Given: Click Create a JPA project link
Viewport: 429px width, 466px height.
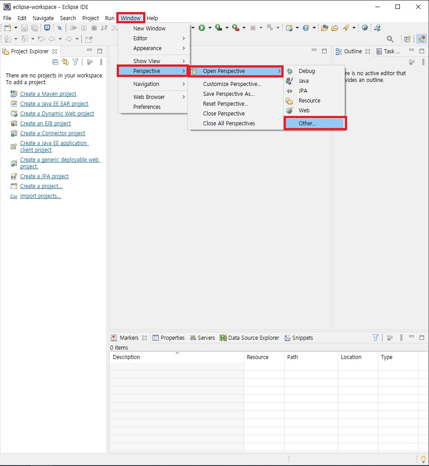Looking at the screenshot, I should pos(44,176).
